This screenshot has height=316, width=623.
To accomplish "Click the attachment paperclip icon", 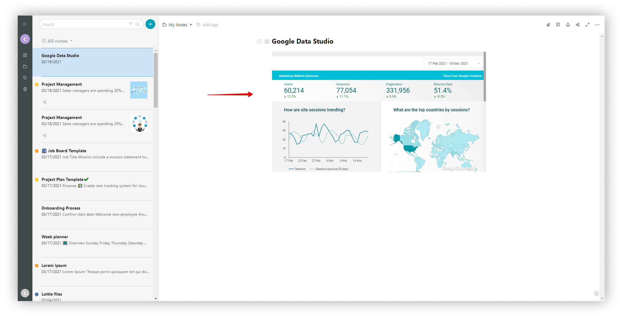I will point(548,25).
